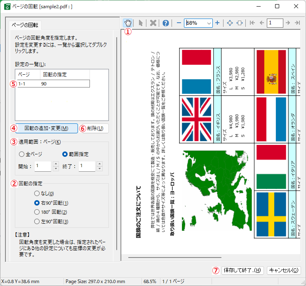Click the ページ column header
Screen dimensions: 306x286
pyautogui.click(x=28, y=74)
